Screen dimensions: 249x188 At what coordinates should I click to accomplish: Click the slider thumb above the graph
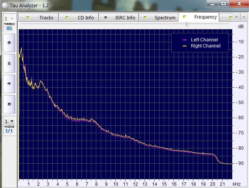click(x=187, y=24)
